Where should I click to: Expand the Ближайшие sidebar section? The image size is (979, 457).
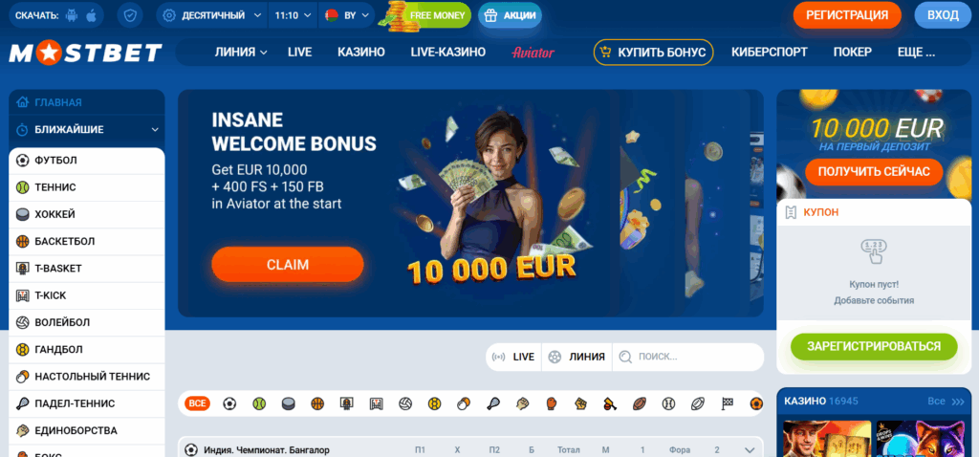[87, 130]
